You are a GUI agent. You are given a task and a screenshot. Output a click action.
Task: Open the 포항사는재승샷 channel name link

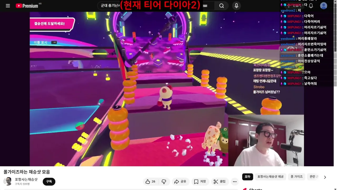coord(26,179)
